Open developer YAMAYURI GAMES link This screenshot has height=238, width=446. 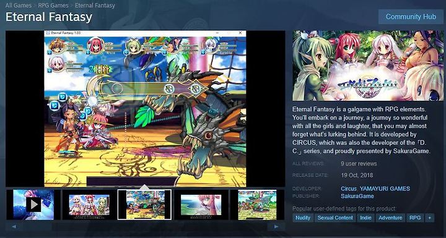pyautogui.click(x=385, y=189)
